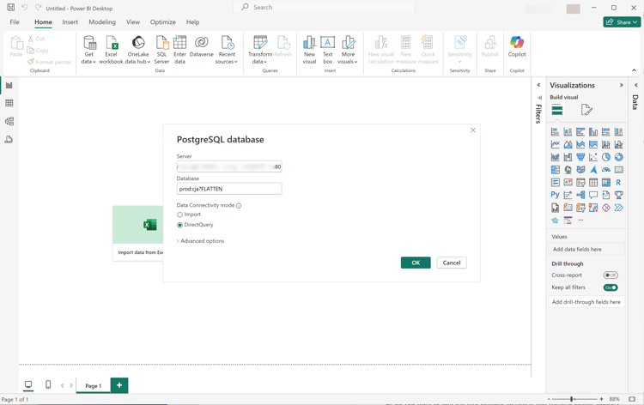Click Get more visuals ellipsis
The height and width of the screenshot is (405, 644).
click(x=580, y=221)
